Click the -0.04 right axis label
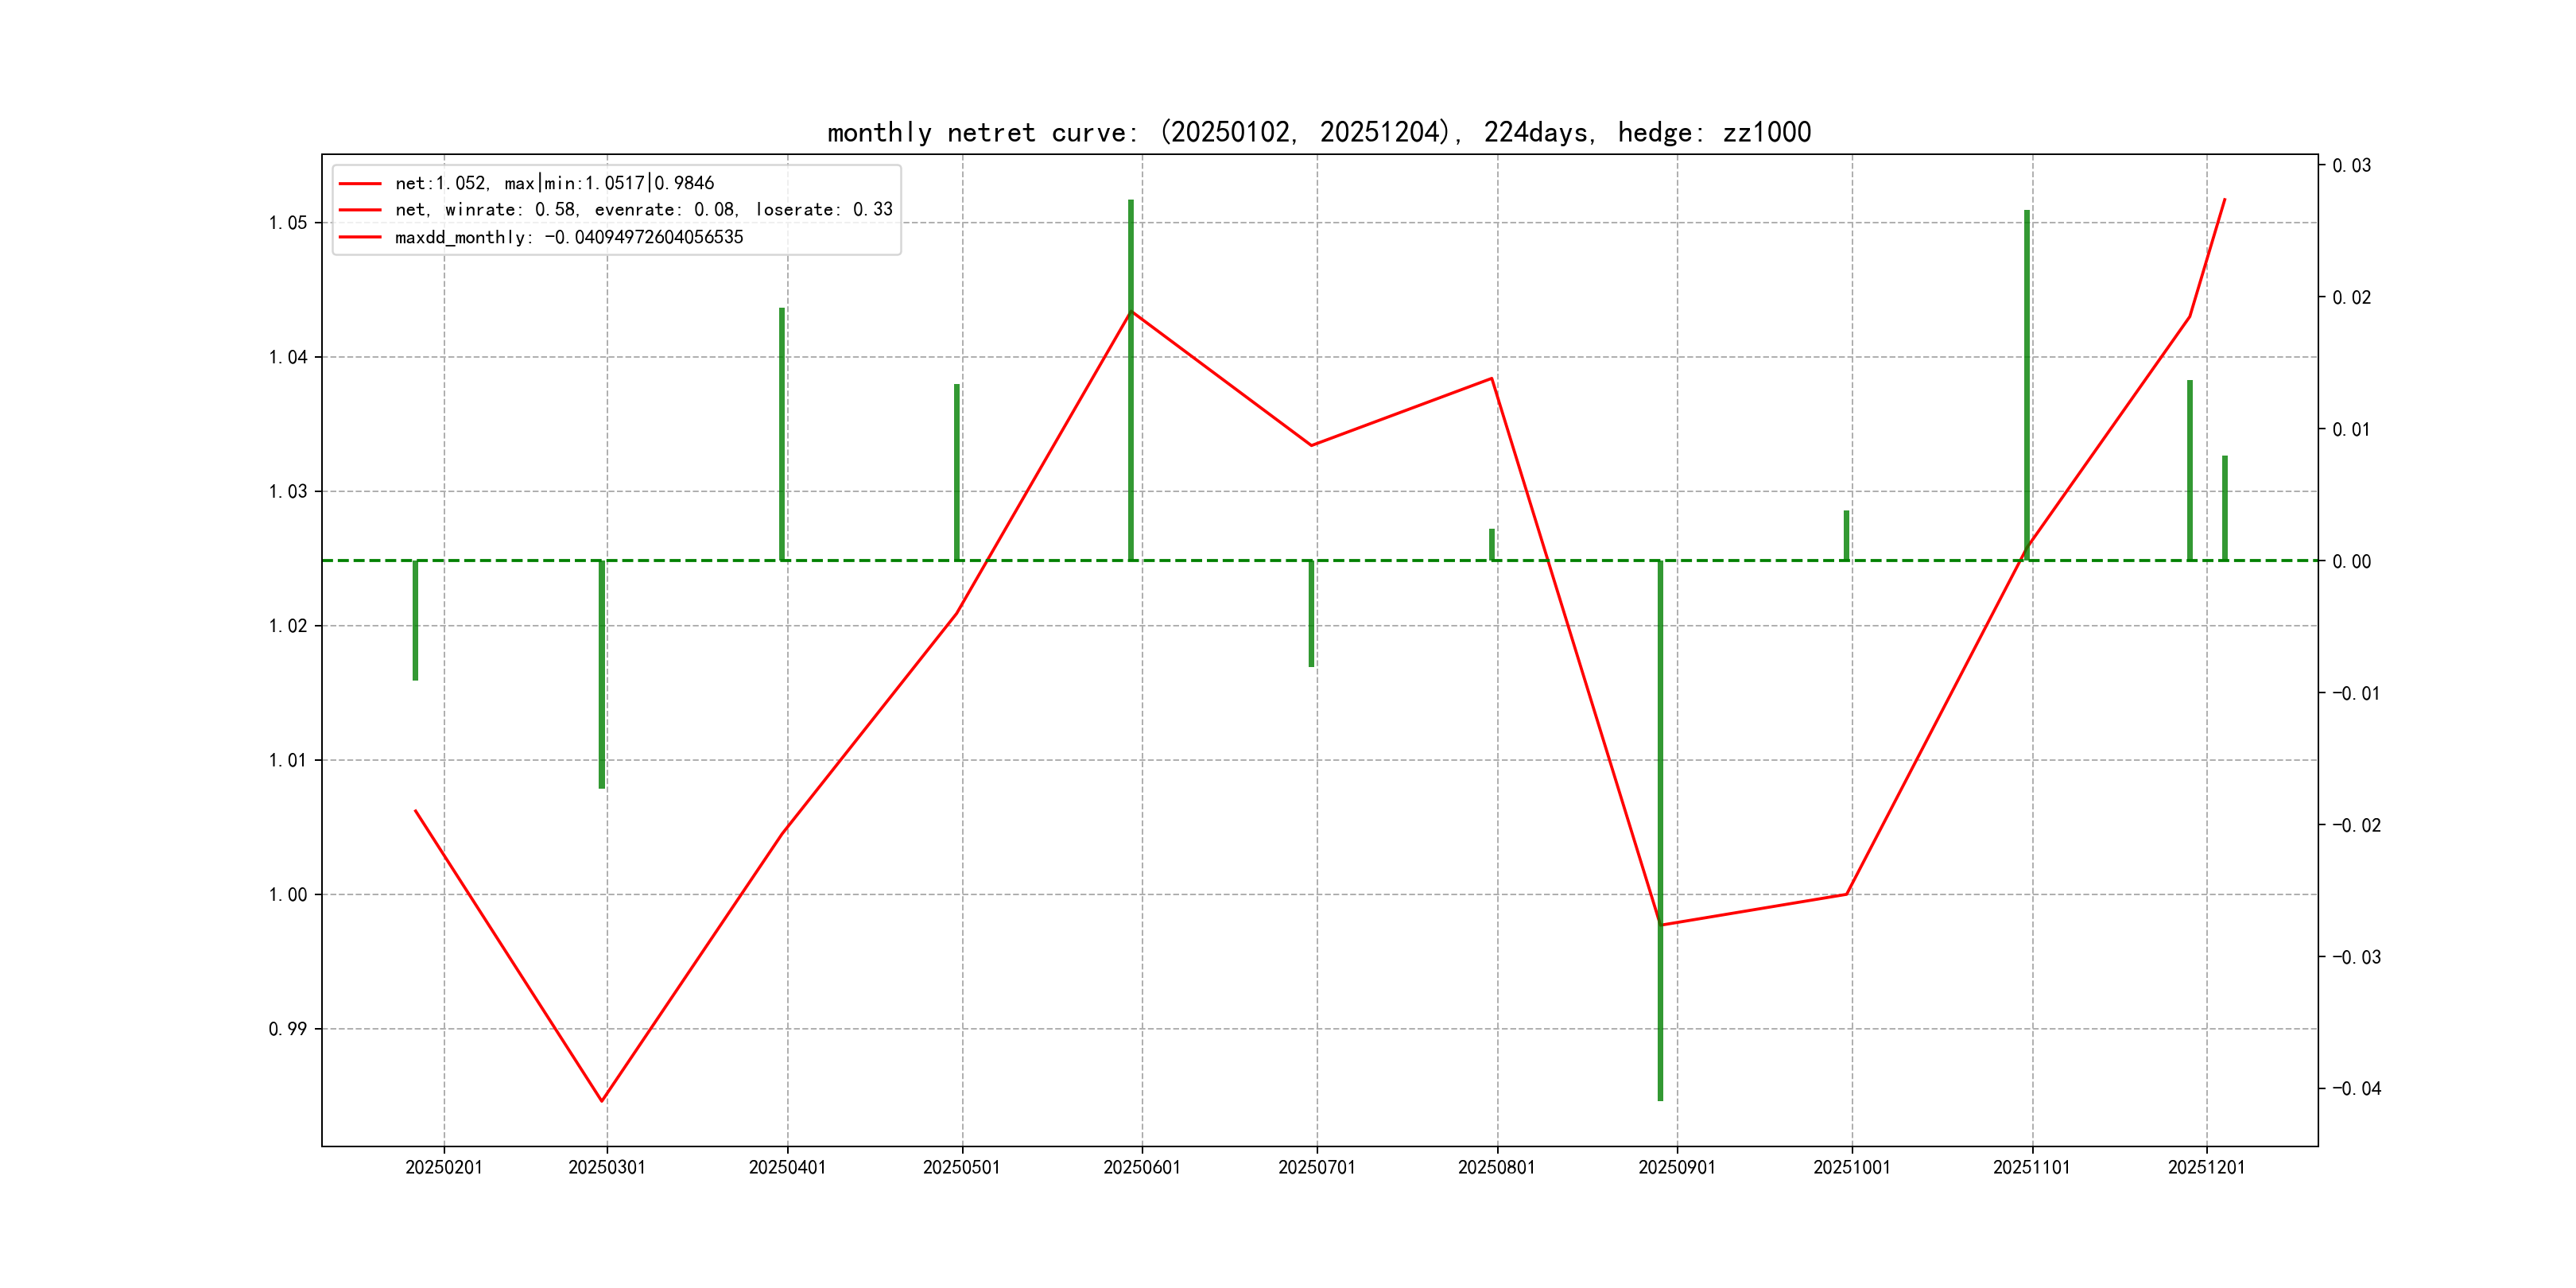The image size is (2576, 1288). pyautogui.click(x=2356, y=1088)
